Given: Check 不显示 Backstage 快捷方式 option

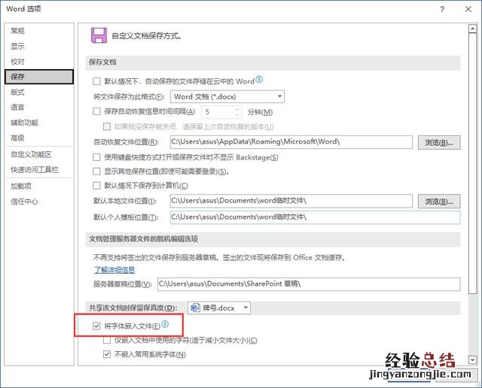Looking at the screenshot, I should pyautogui.click(x=96, y=157).
